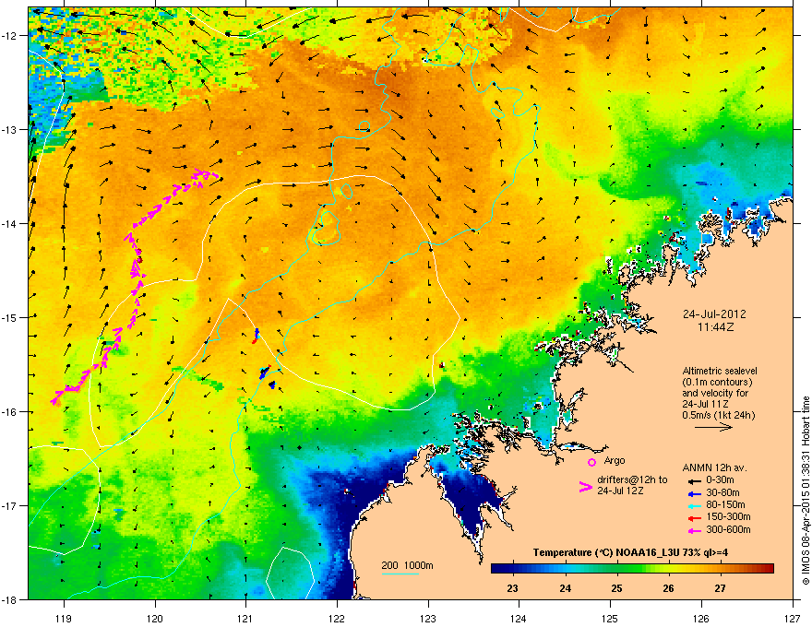Click the -18 latitude axis label
Image resolution: width=812 pixels, height=627 pixels.
(x=10, y=599)
